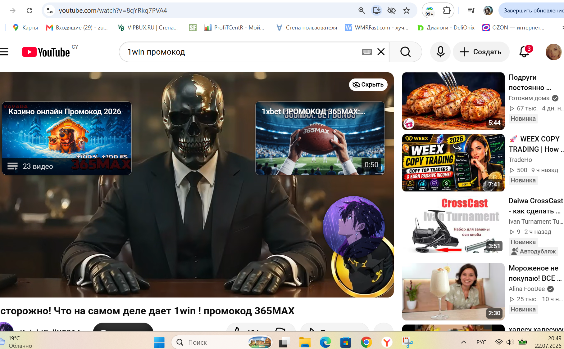The image size is (564, 349).
Task: Open the 1xbet ПРОМОКОД 365MAX end-screen video
Action: [x=320, y=138]
